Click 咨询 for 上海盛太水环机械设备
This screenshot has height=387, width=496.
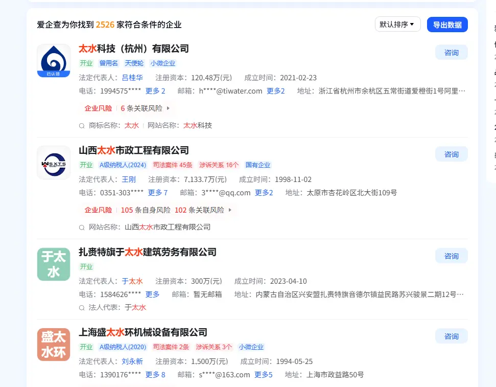(x=452, y=336)
